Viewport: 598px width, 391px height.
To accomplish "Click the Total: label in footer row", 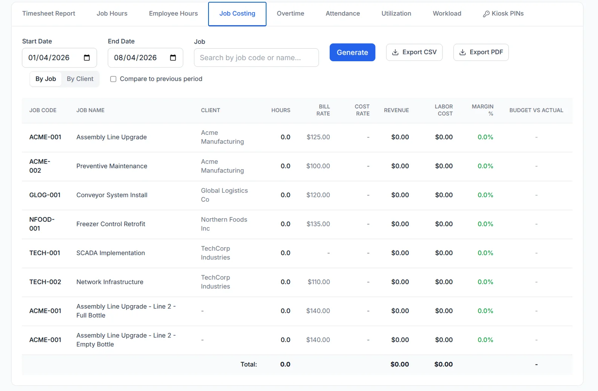I will coord(249,364).
